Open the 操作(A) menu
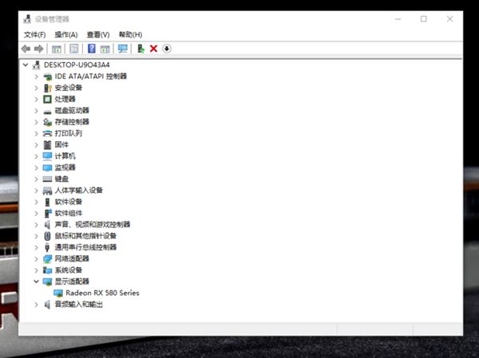479x358 pixels. [66, 34]
